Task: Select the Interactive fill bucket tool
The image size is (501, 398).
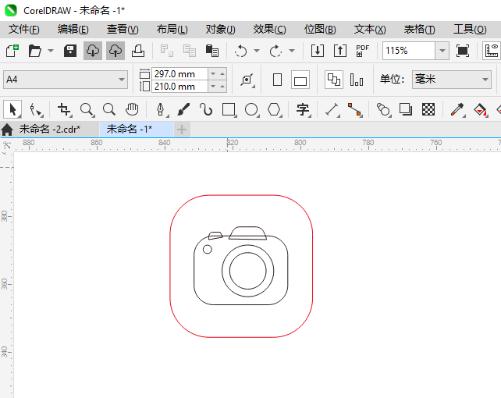Action: (x=480, y=109)
